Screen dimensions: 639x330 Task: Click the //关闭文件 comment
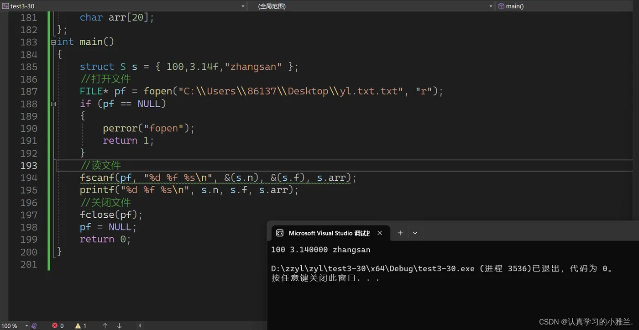[105, 202]
